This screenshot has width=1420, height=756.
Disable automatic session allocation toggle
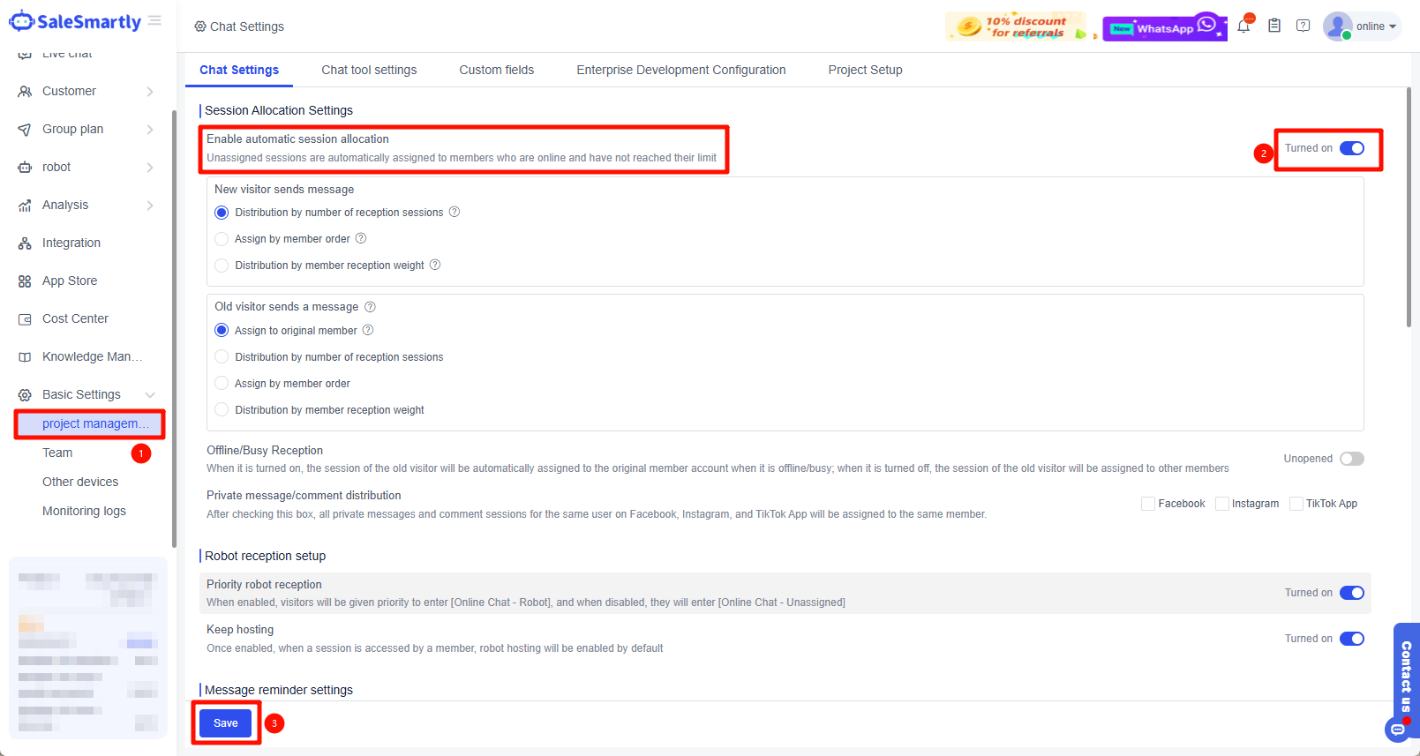point(1351,148)
